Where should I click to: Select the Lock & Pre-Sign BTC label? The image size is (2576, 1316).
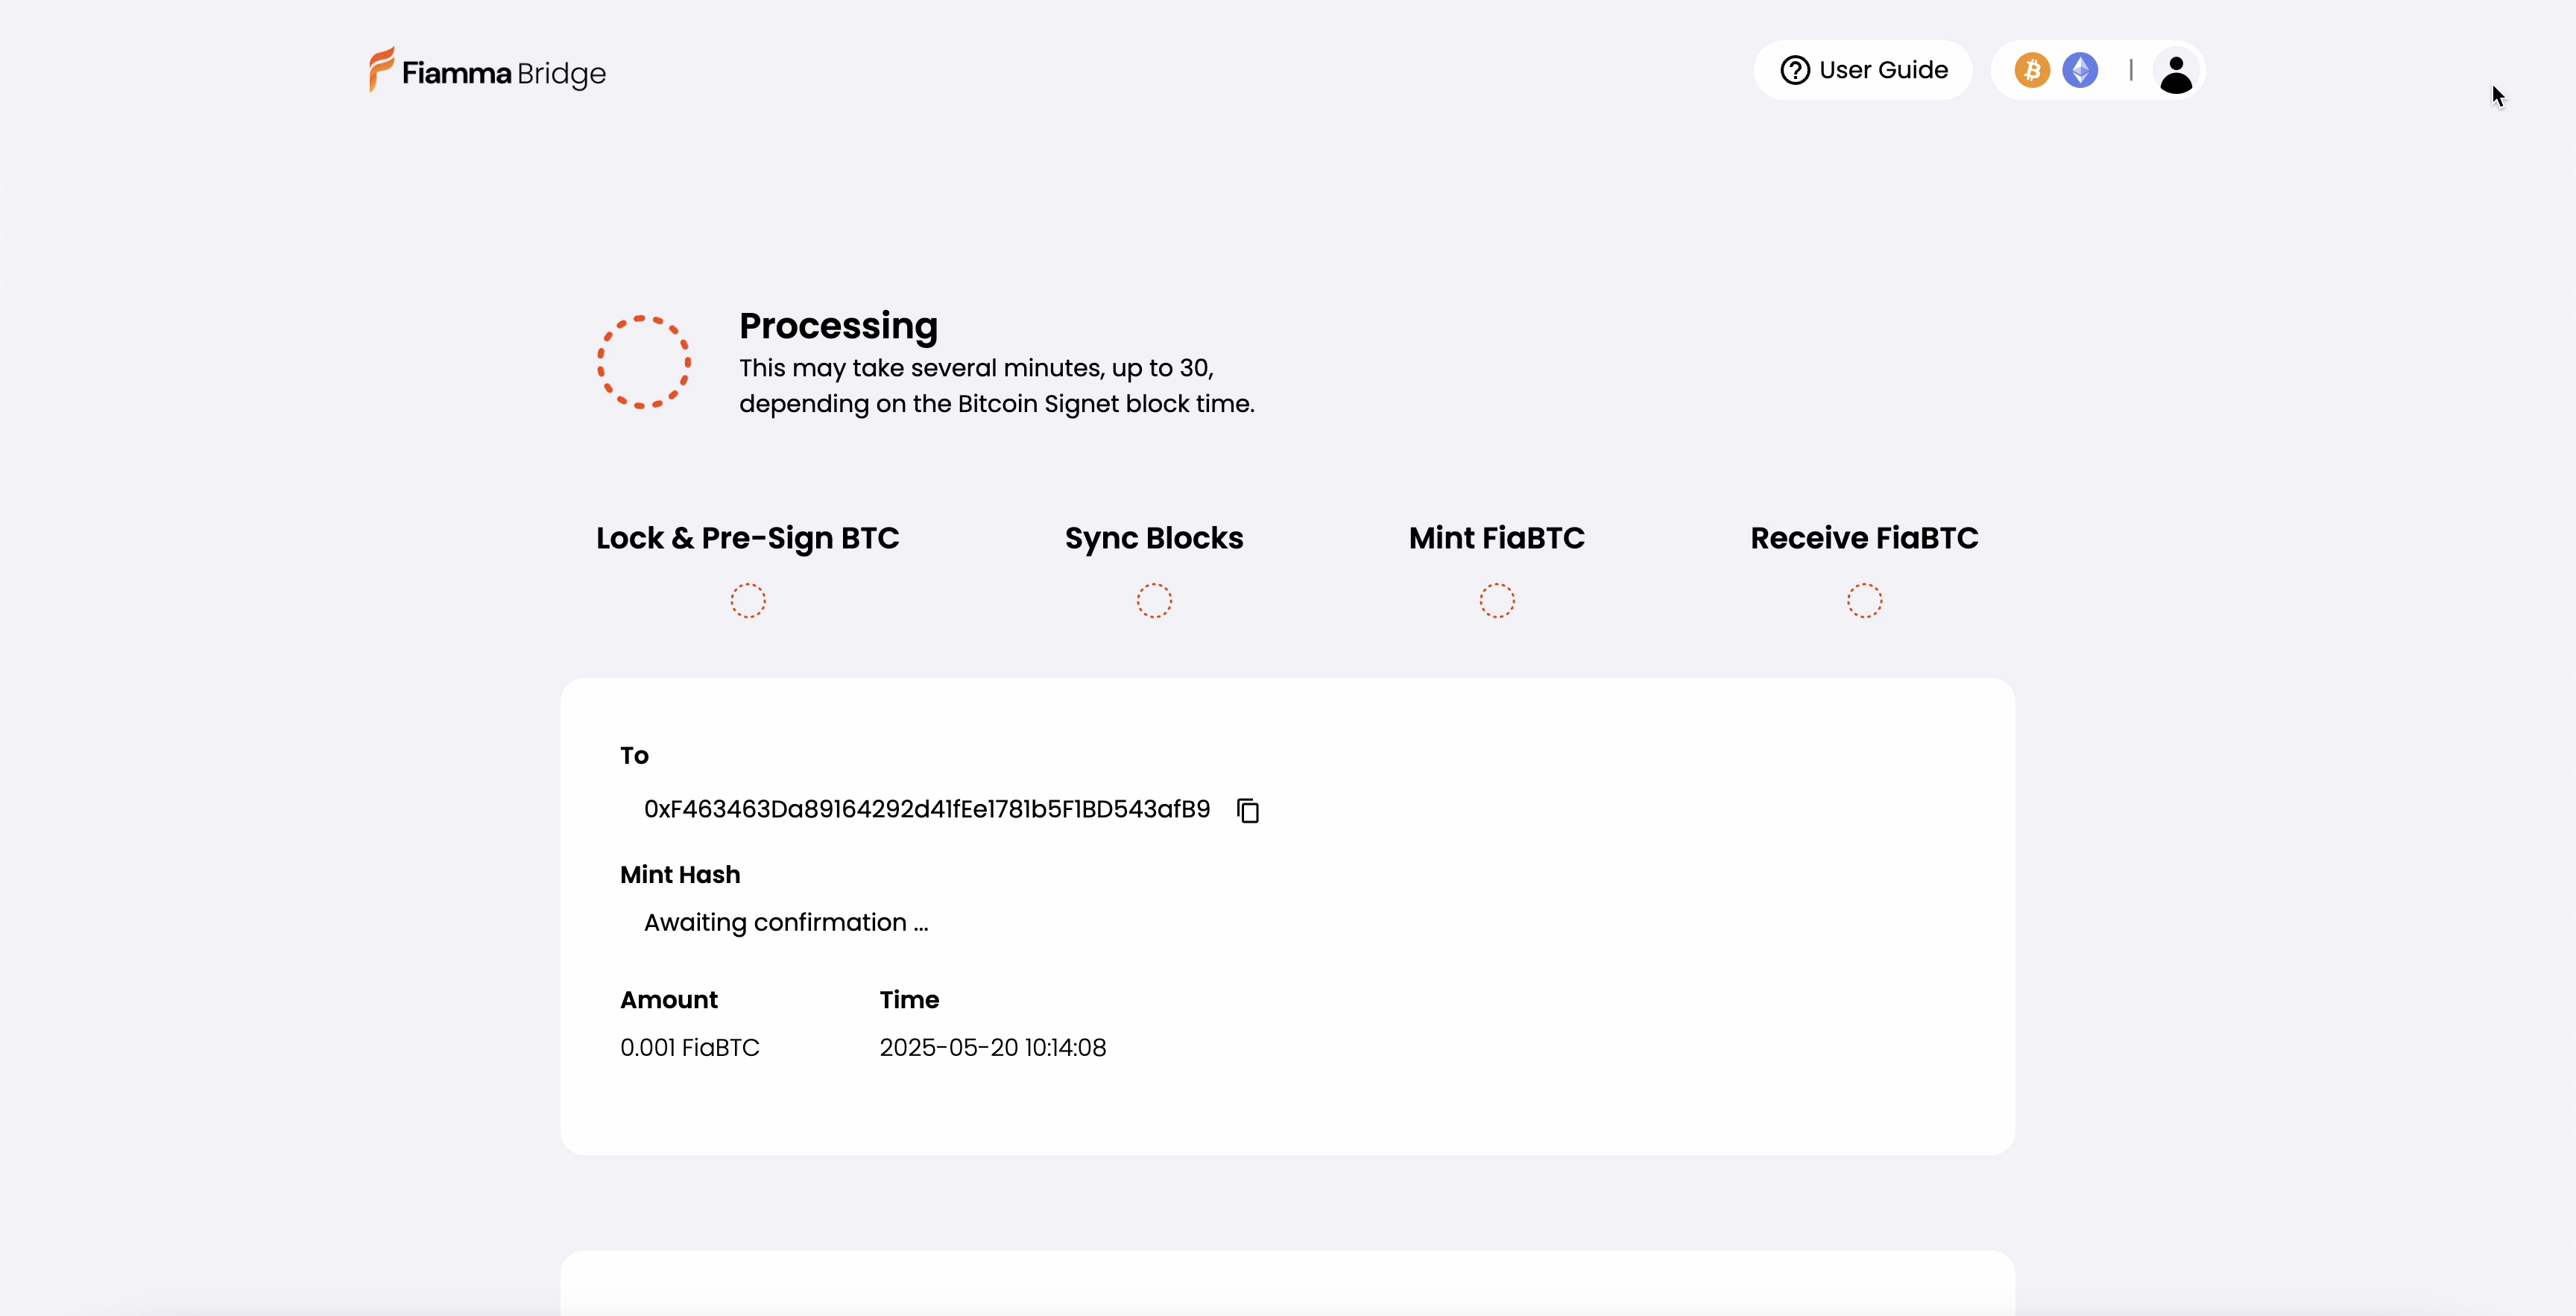(x=748, y=538)
